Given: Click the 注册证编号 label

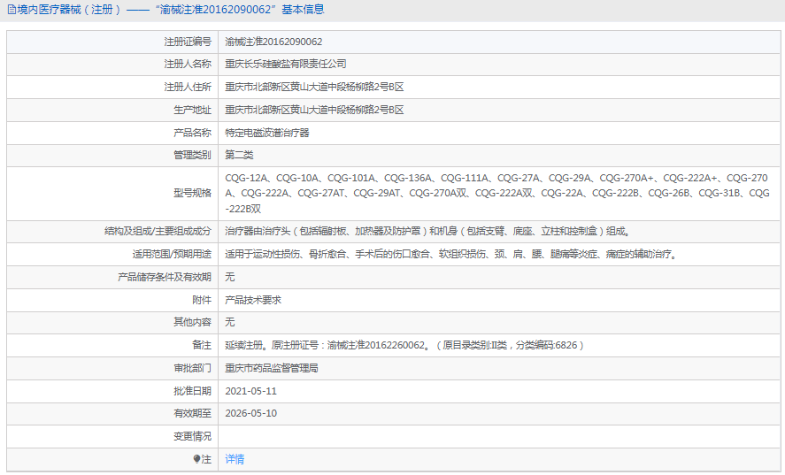Looking at the screenshot, I should pos(188,42).
